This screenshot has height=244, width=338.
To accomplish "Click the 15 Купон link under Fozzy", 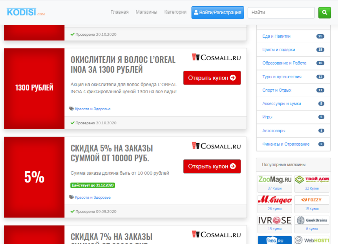I will (x=312, y=209).
